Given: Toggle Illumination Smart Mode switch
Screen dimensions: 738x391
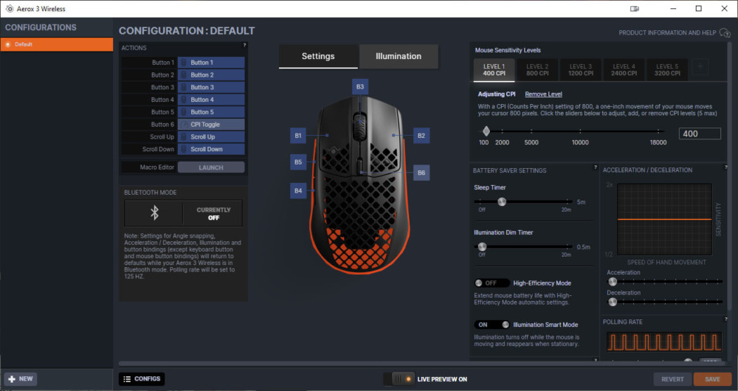Looking at the screenshot, I should point(492,325).
